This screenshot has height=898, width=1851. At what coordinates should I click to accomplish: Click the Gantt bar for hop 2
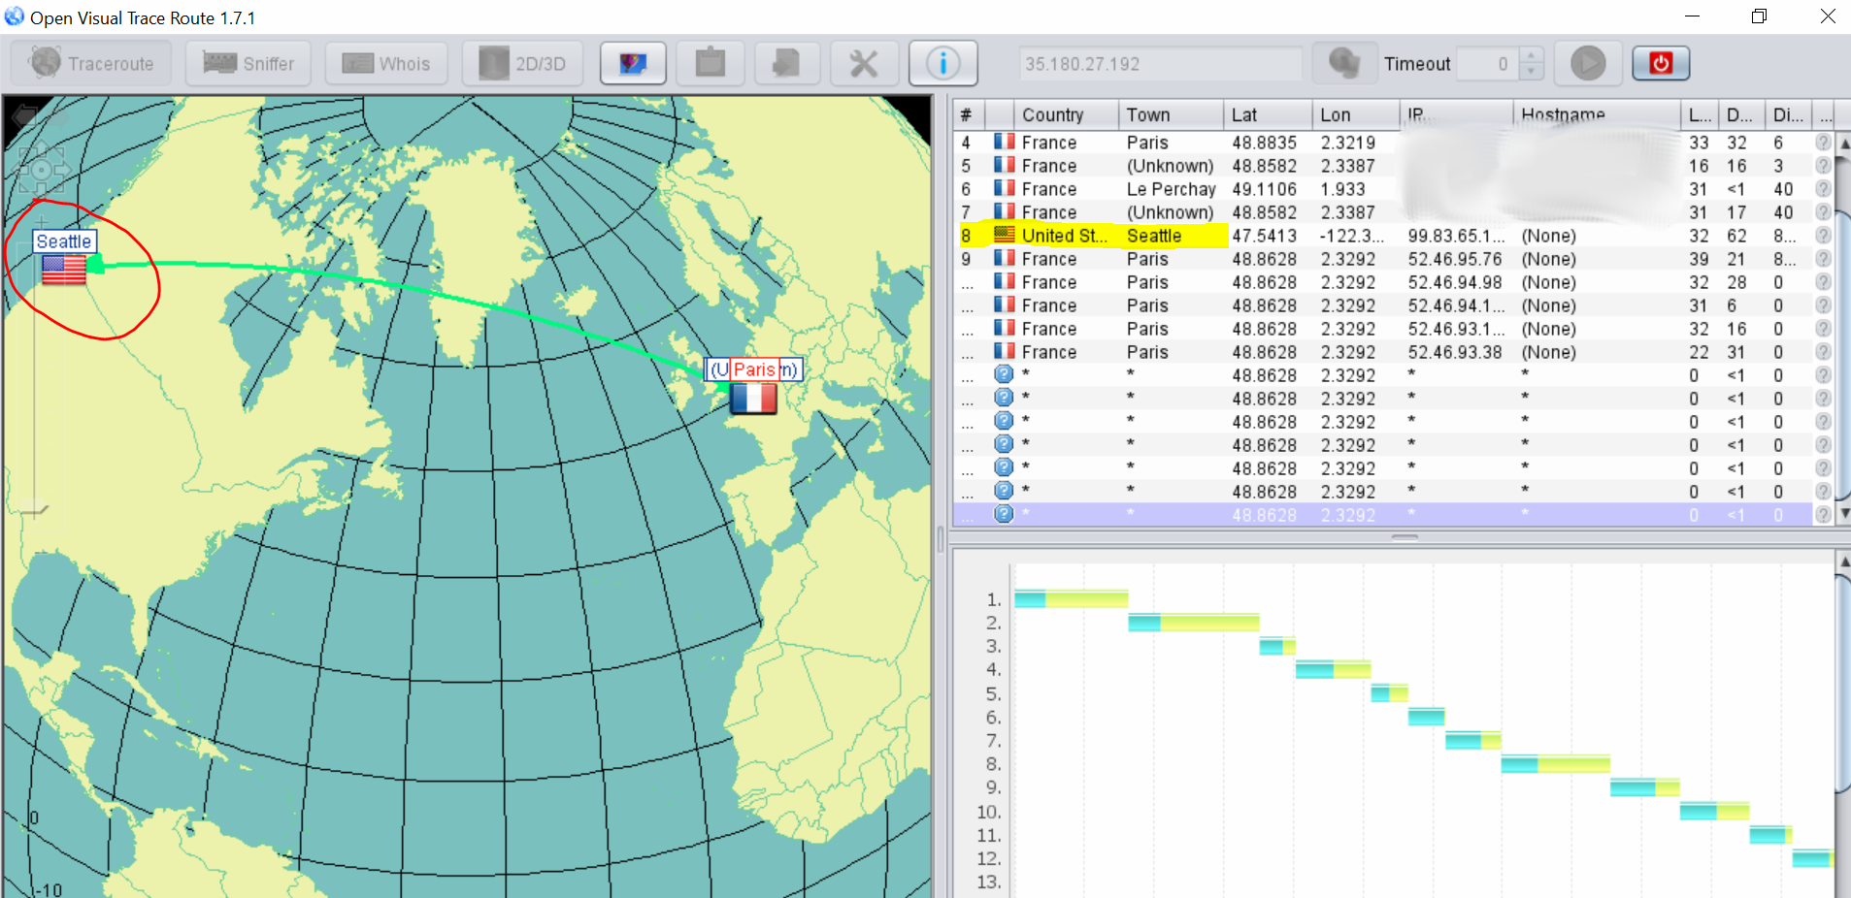tap(1194, 623)
